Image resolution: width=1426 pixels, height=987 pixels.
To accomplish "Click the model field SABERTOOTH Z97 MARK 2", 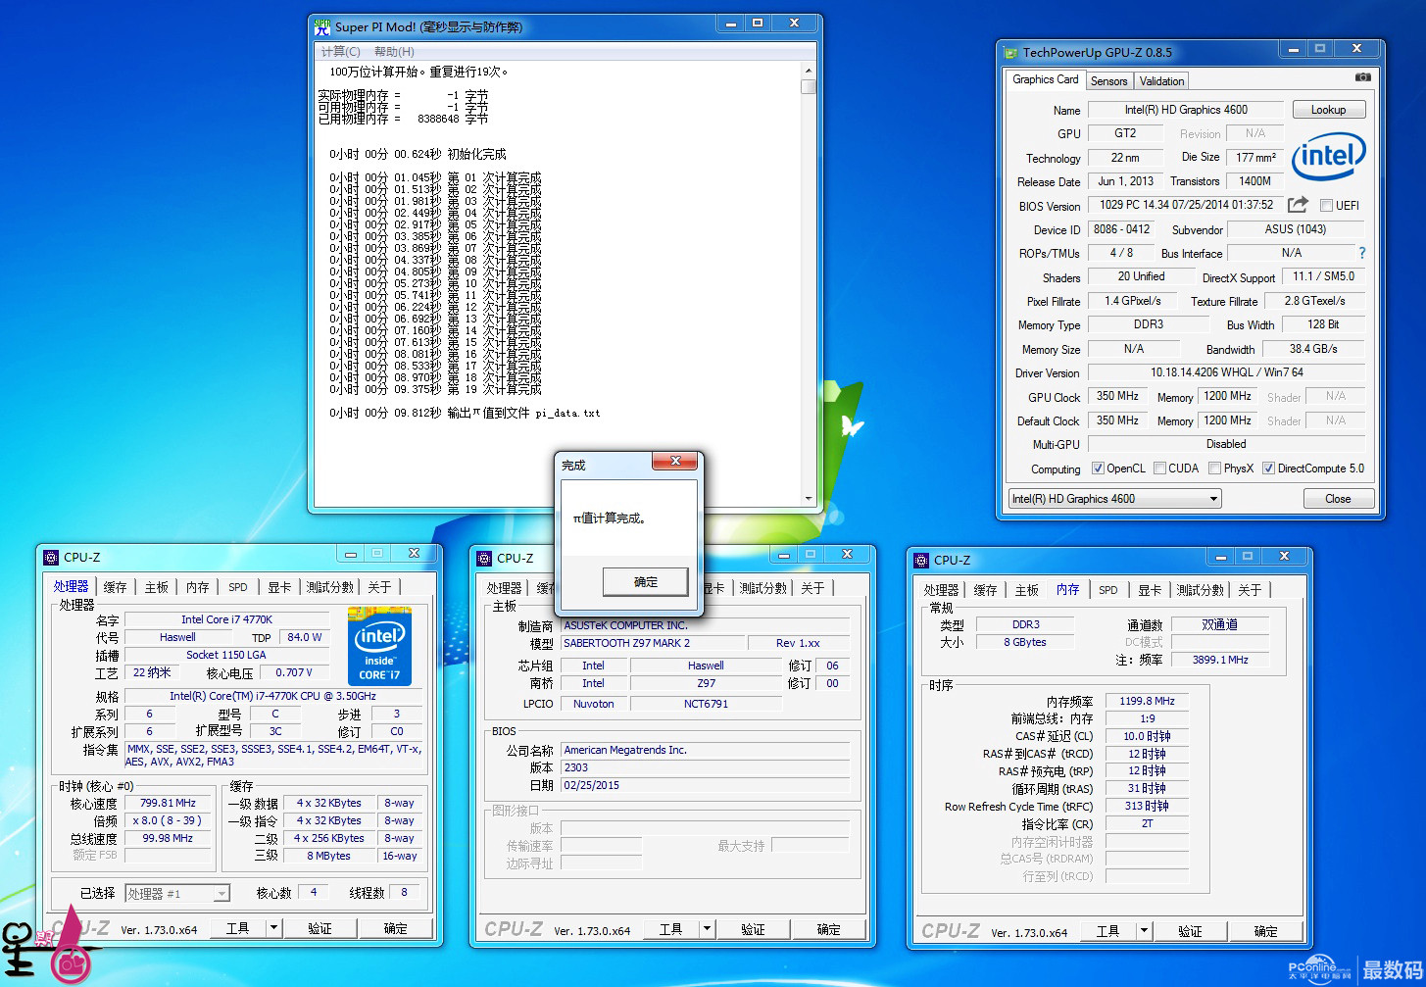I will tap(653, 643).
